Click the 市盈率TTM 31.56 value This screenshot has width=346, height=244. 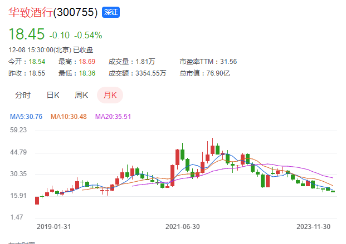click(228, 62)
